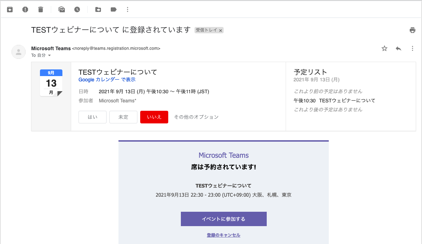
Task: Remove the 受信トレイ label with the x
Action: (x=220, y=30)
